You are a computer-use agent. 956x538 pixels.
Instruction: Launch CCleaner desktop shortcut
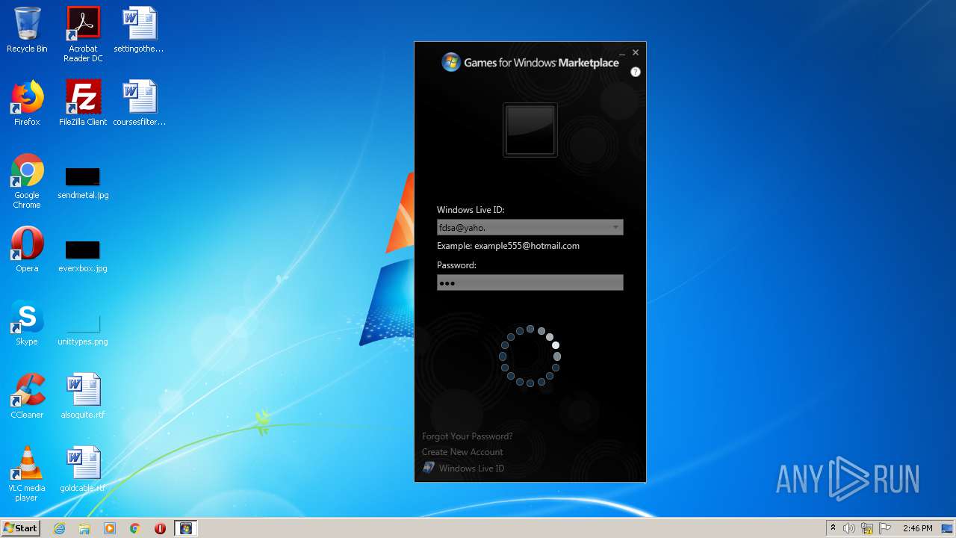pos(27,396)
